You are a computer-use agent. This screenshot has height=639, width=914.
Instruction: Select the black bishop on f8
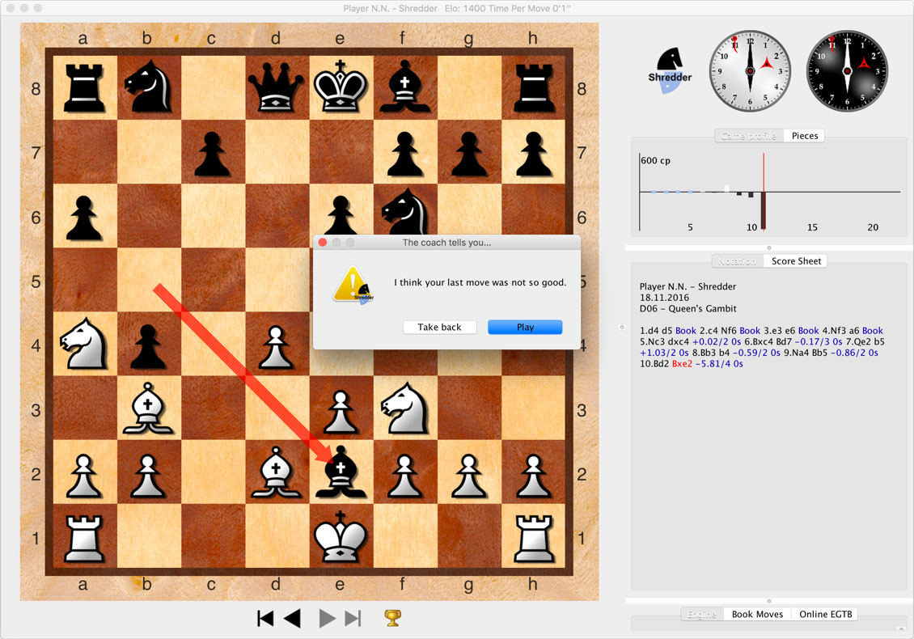(405, 87)
